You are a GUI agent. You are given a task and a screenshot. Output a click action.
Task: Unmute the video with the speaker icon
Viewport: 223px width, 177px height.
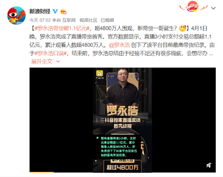coord(209,165)
